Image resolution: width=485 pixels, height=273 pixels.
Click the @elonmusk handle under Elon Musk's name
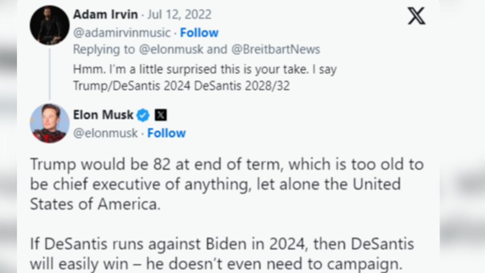(105, 133)
